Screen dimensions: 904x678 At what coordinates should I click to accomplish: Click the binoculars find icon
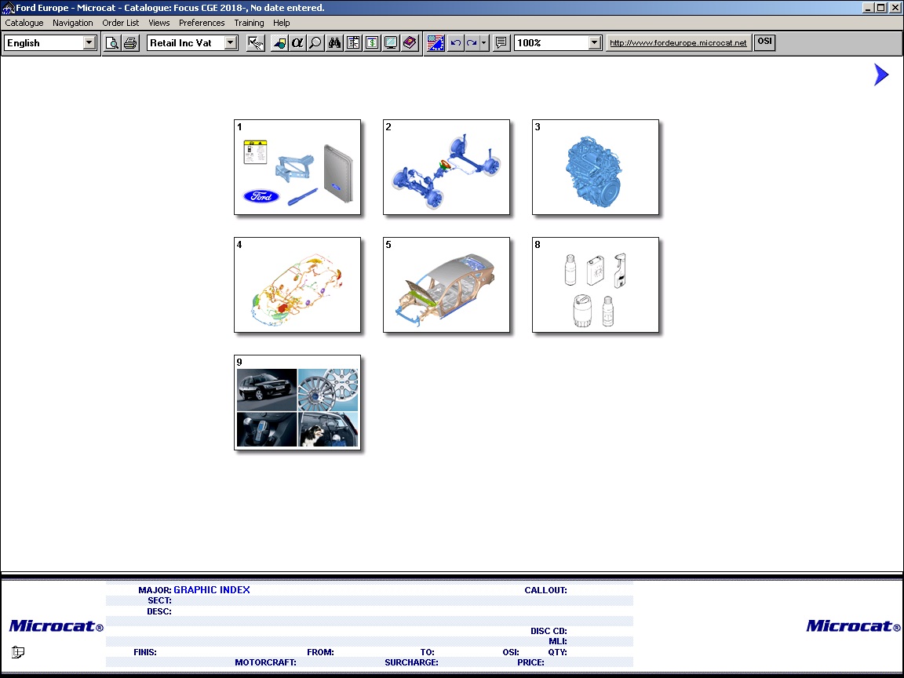(335, 43)
